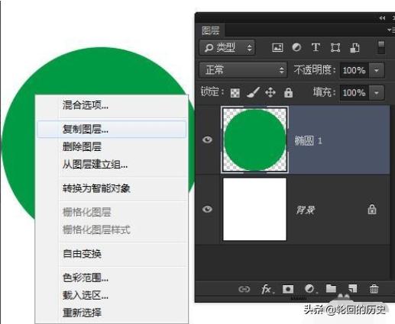Choose 删除图层 from context menu
This screenshot has height=324, width=395.
click(x=112, y=147)
